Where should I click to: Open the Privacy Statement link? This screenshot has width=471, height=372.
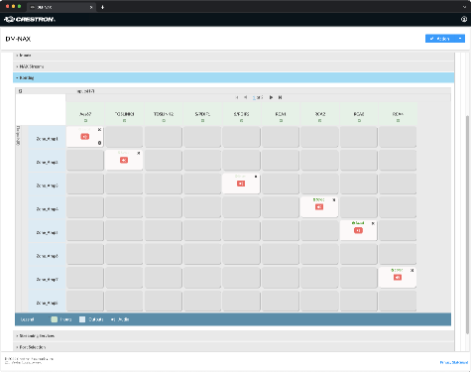point(453,363)
